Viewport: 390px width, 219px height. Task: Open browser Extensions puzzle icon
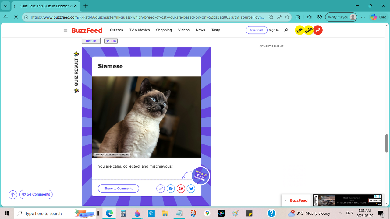pos(298,17)
